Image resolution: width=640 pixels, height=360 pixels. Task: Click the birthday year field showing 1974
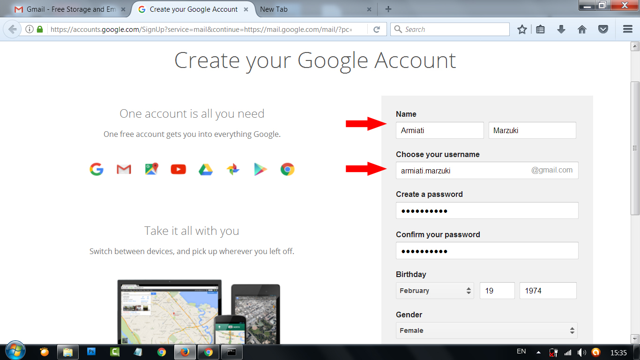[548, 291]
